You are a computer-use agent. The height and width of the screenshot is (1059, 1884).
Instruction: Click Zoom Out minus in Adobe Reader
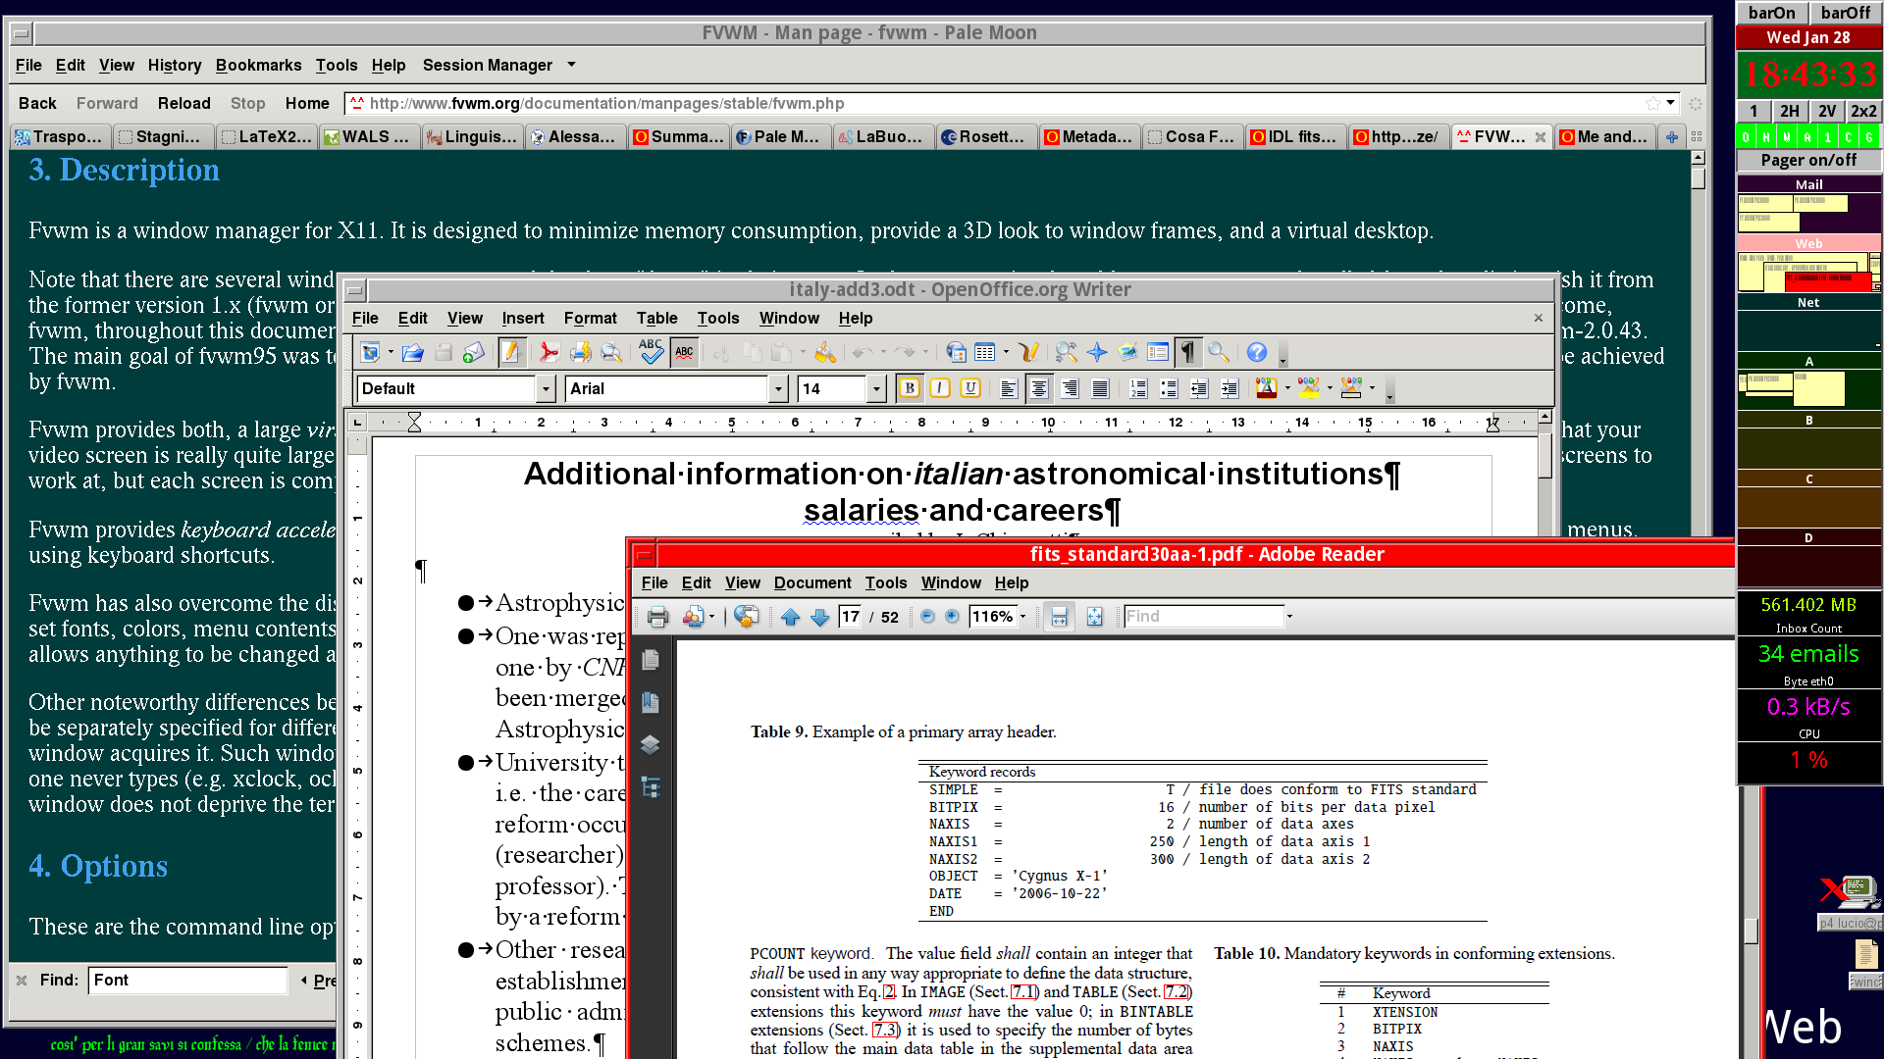(x=927, y=617)
